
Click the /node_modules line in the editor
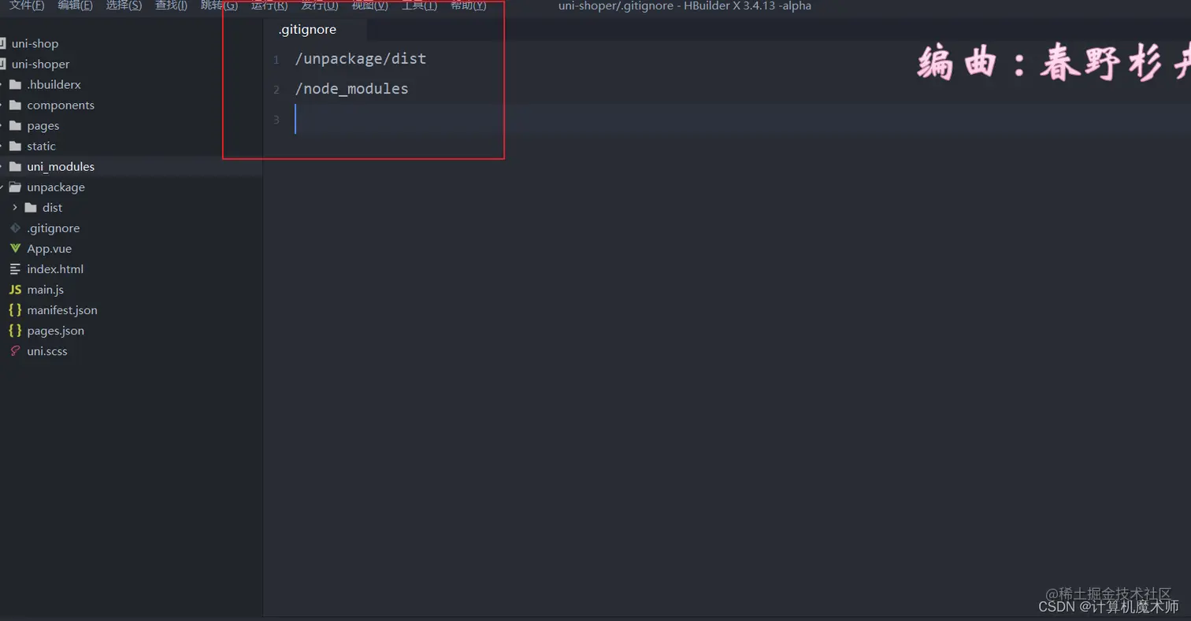(x=351, y=89)
